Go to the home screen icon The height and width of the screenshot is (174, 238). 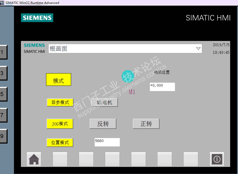tap(34, 159)
